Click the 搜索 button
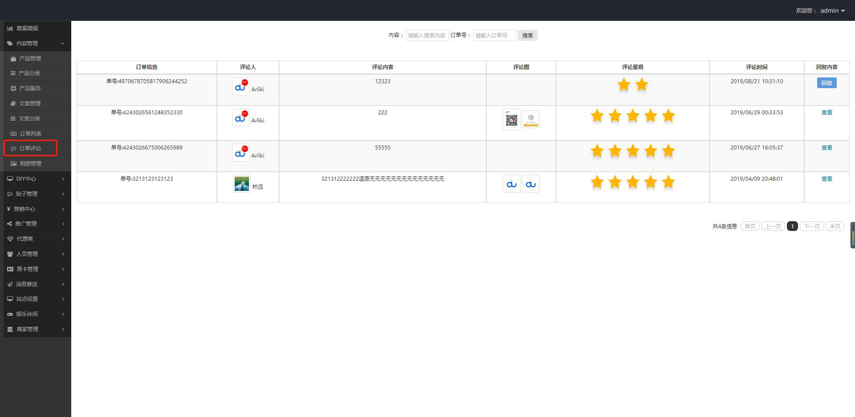The width and height of the screenshot is (855, 417). 528,36
